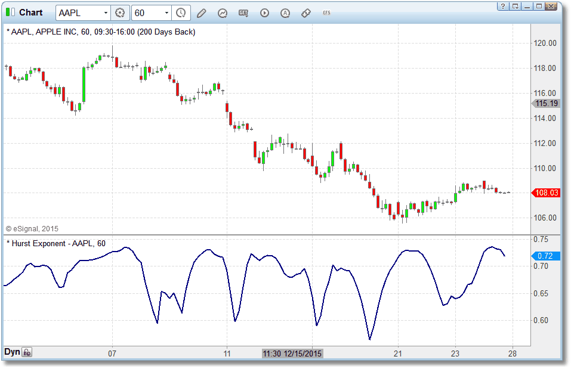Screen dimensions: 571x369
Task: Click the 108.03 current price marker
Action: (x=546, y=193)
